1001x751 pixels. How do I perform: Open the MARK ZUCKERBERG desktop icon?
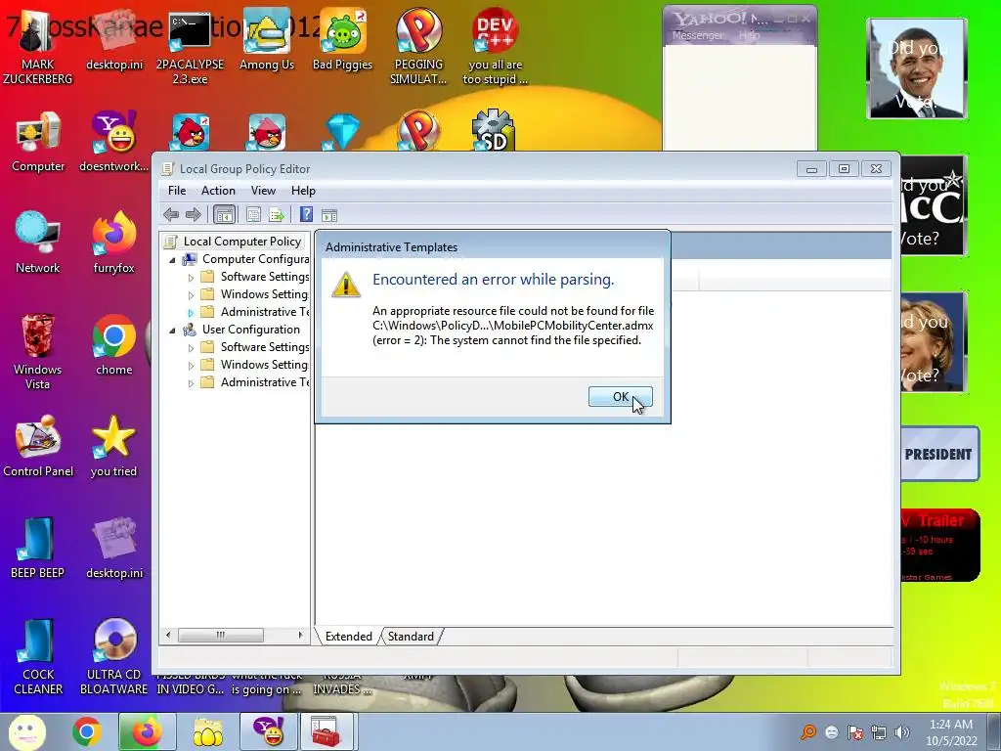[x=38, y=47]
